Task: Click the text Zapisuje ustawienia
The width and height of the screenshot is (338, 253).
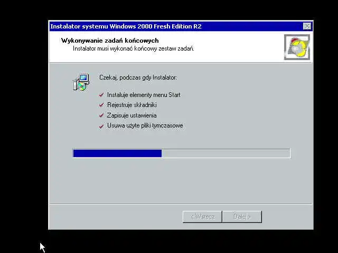Action: [132, 115]
